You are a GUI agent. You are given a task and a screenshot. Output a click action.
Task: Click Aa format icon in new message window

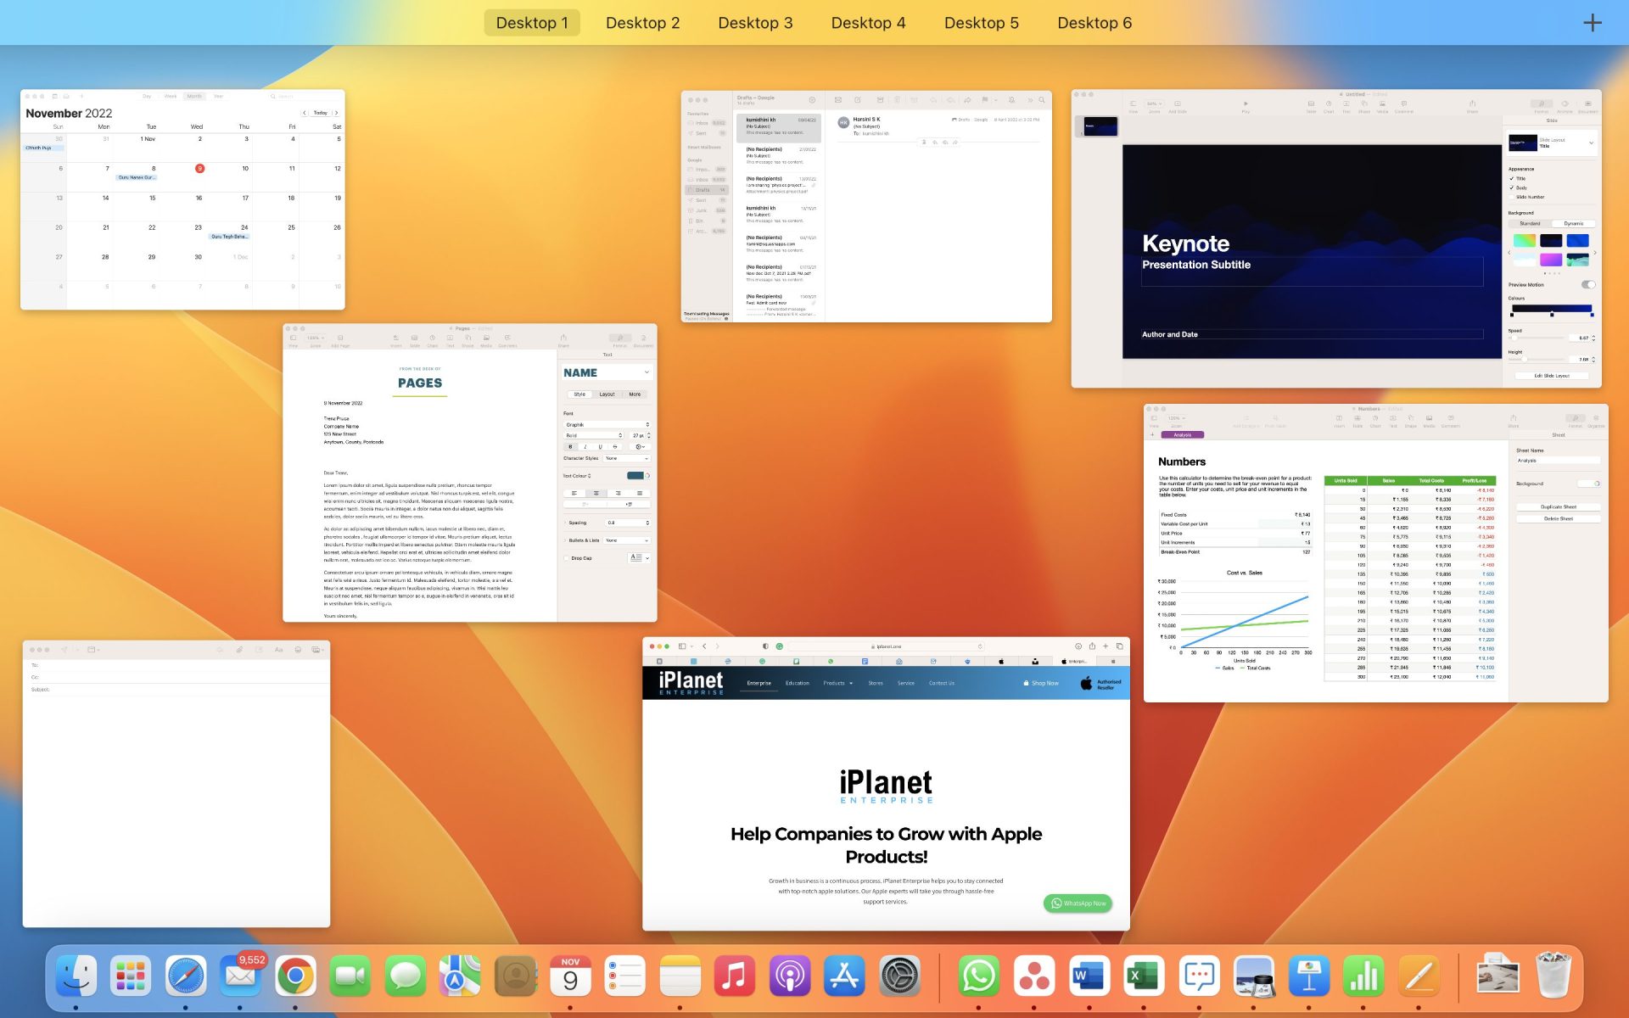click(x=278, y=650)
